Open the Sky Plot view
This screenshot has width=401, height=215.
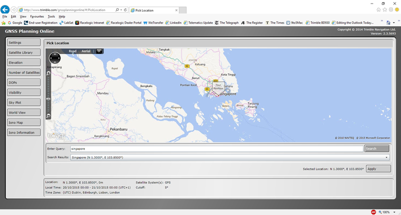click(x=24, y=102)
